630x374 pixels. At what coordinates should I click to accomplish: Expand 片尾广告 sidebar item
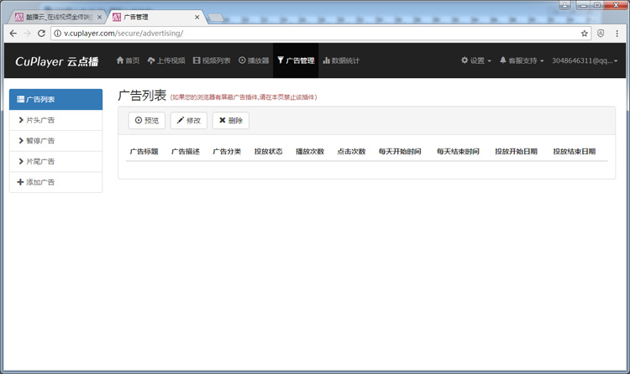[x=55, y=161]
